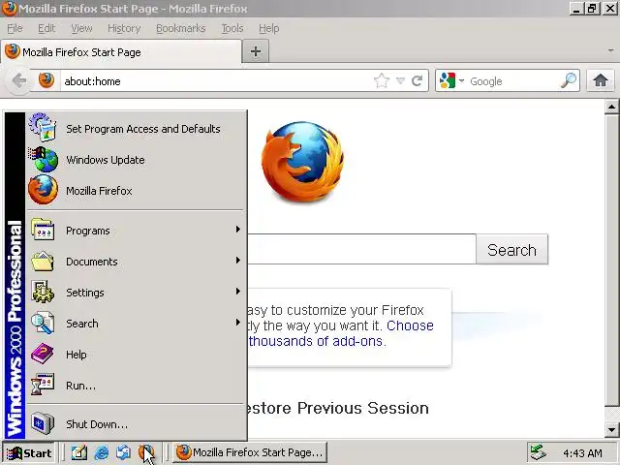620x465 pixels.
Task: Open the Bookmarks menu
Action: click(181, 28)
